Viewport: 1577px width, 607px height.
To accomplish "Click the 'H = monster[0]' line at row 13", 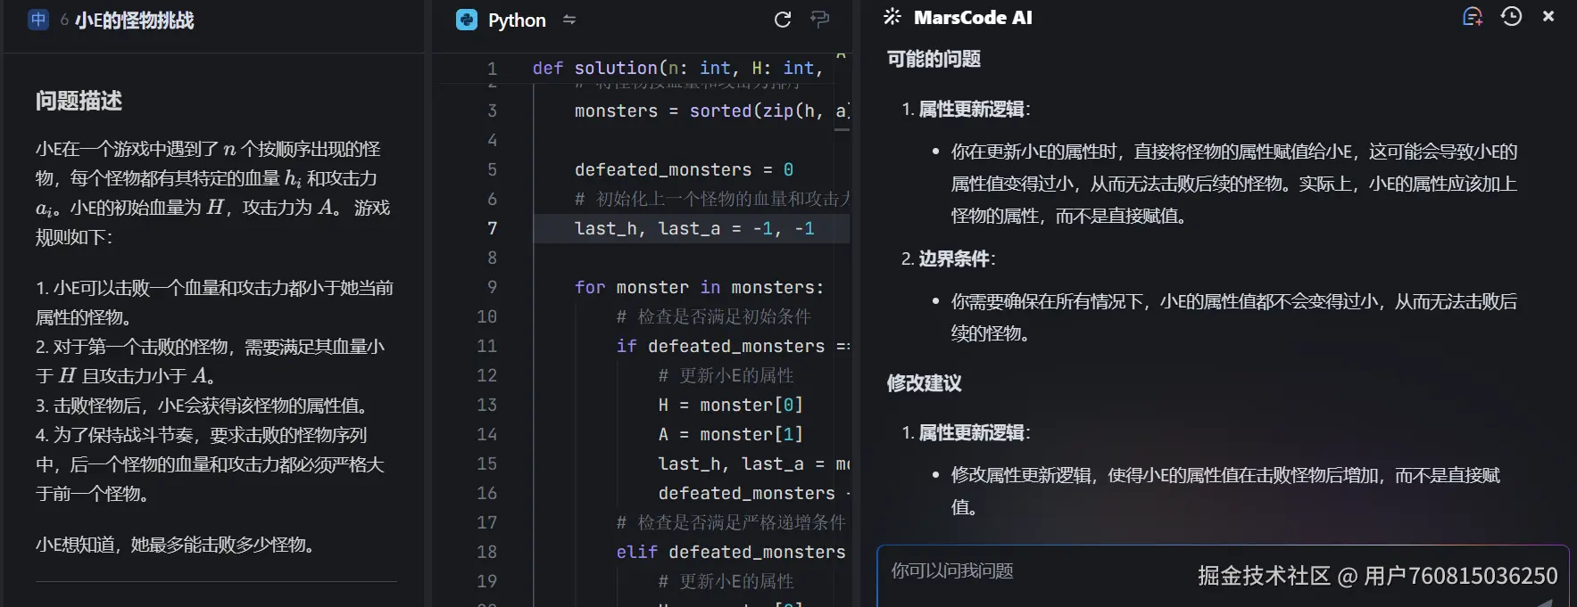I will [x=731, y=405].
